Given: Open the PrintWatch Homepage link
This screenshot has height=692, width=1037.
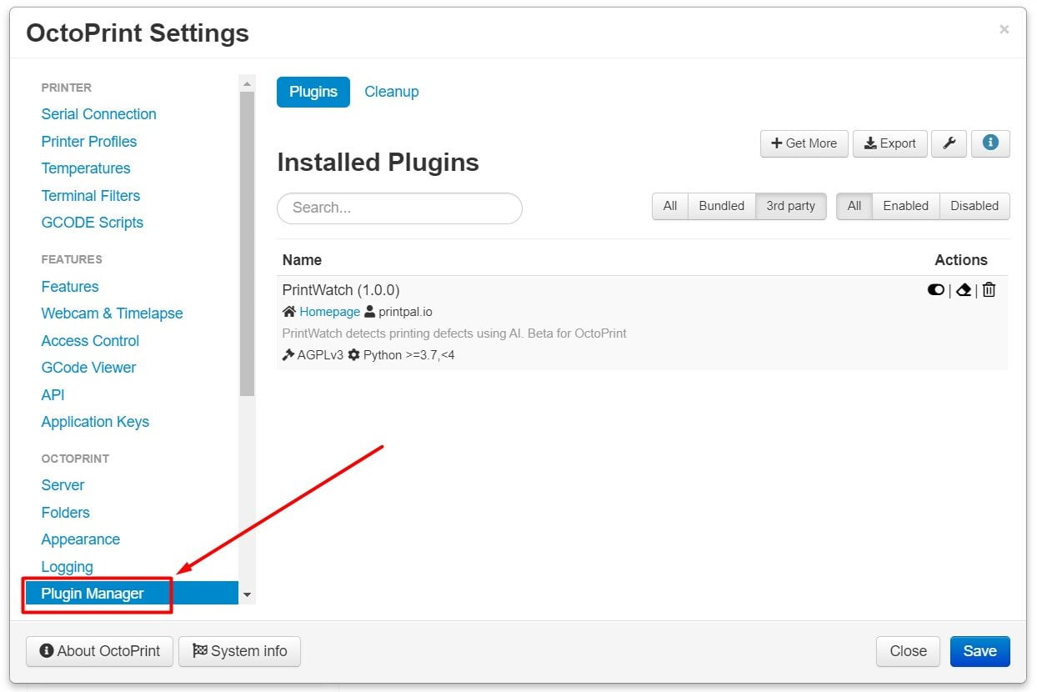Looking at the screenshot, I should pos(330,312).
